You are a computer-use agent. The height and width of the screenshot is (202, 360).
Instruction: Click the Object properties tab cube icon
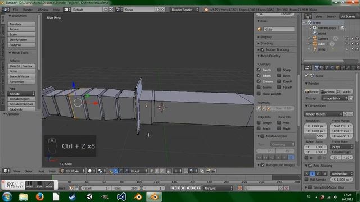coord(337,68)
